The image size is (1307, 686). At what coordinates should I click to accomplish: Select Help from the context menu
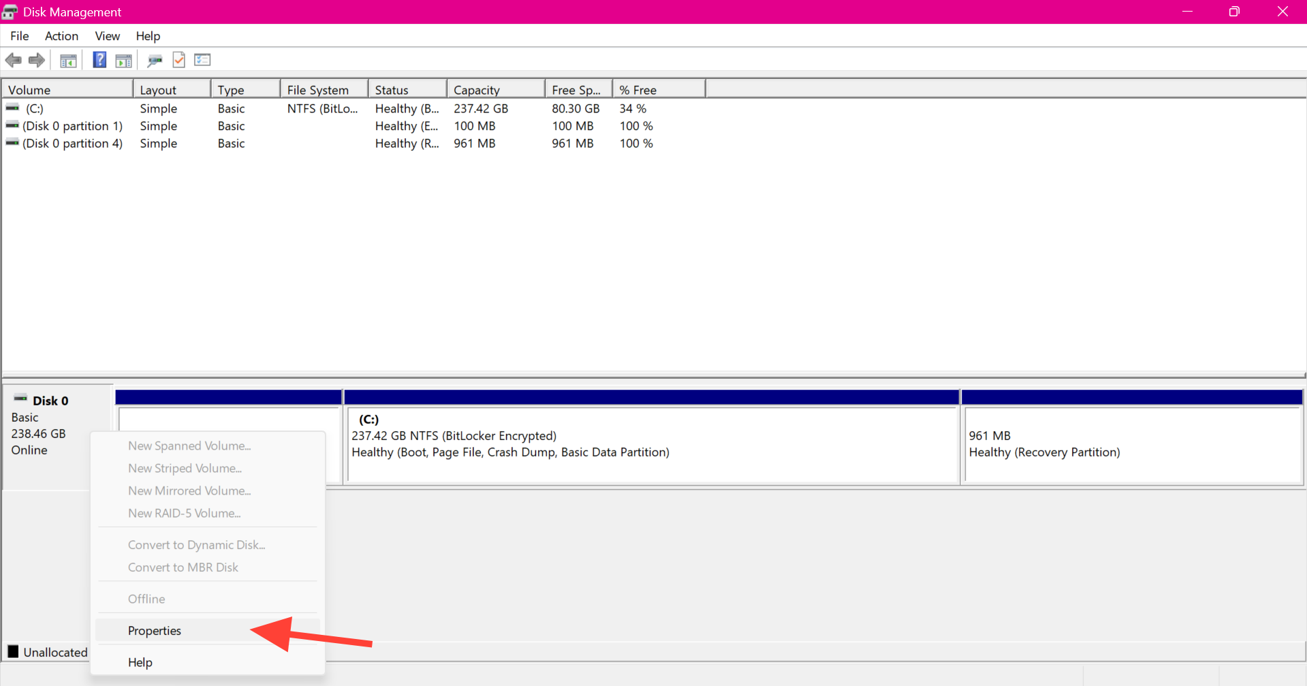[x=140, y=662]
